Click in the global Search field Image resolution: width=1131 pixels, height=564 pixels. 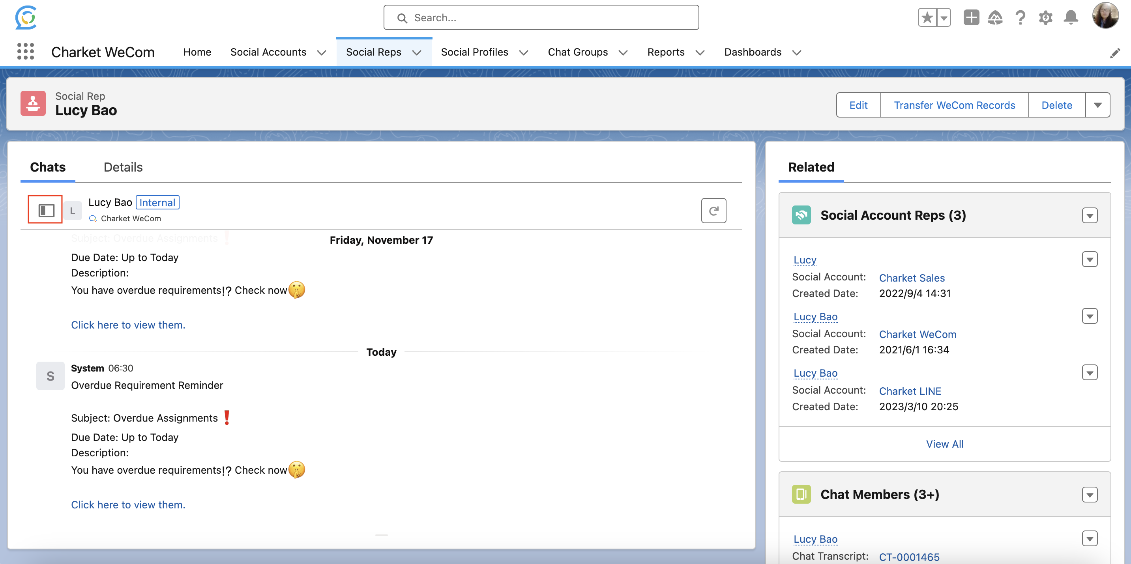(541, 18)
